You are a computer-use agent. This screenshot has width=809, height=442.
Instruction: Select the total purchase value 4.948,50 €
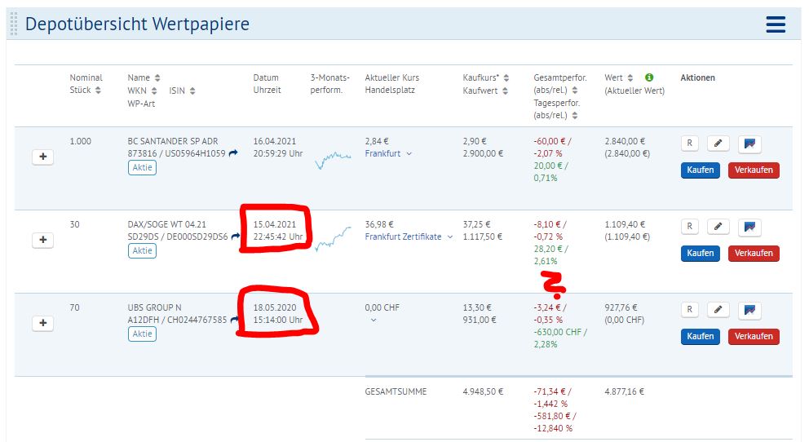tap(483, 391)
